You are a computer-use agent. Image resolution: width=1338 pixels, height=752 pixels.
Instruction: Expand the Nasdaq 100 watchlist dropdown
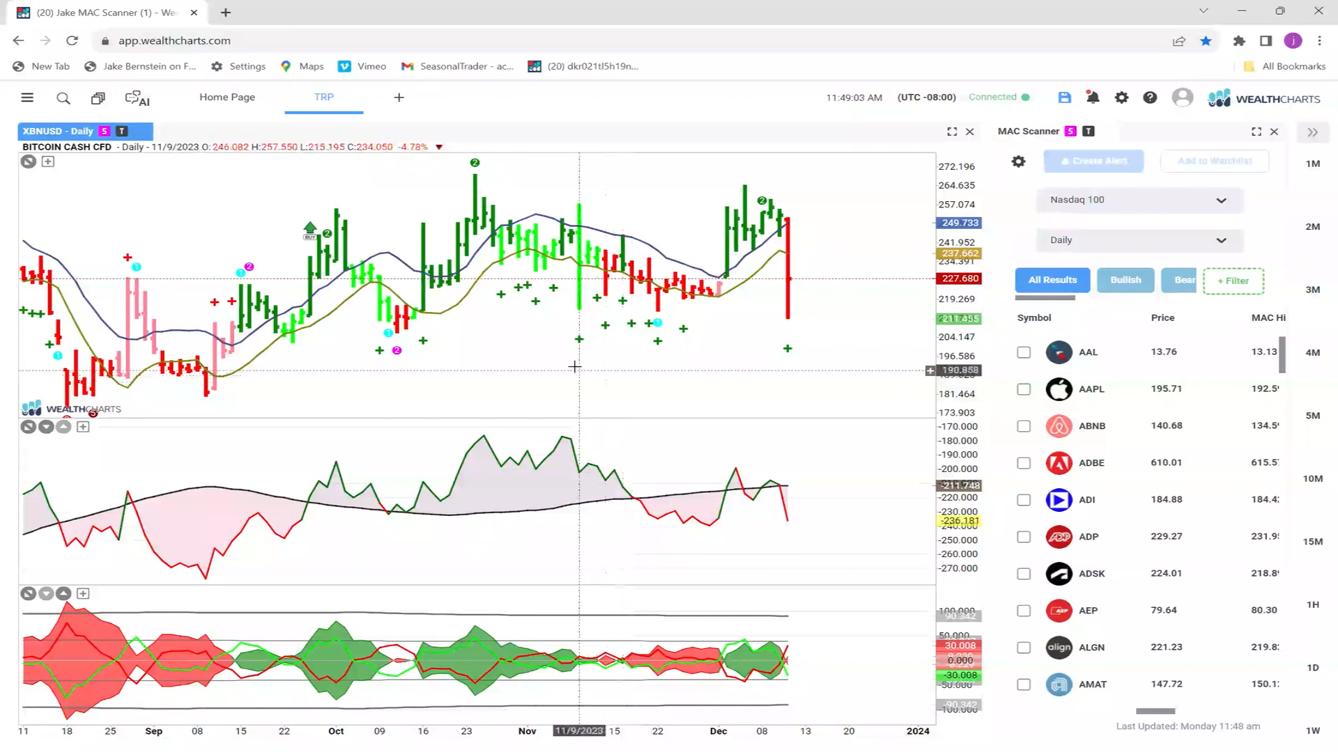1140,201
